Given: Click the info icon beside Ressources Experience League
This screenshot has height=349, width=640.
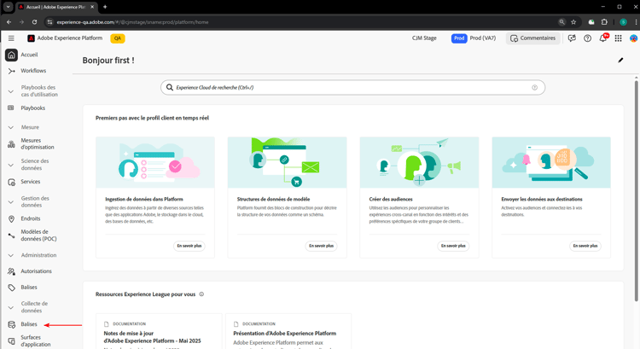Looking at the screenshot, I should tap(201, 294).
